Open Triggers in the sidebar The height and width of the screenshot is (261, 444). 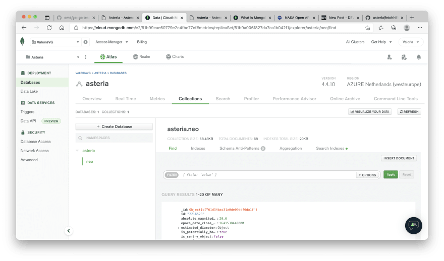27,112
